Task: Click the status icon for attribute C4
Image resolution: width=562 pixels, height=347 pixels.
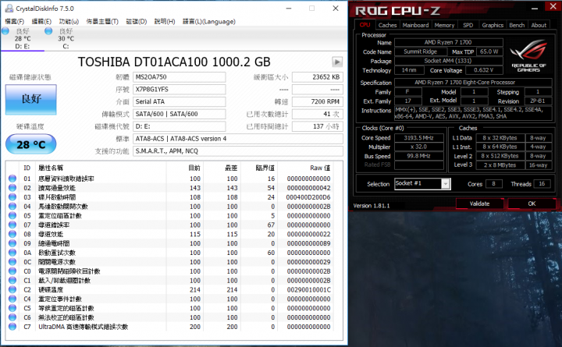Action: tap(12, 299)
